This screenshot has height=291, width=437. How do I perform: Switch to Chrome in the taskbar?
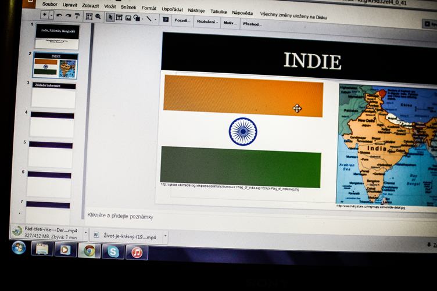(89, 251)
